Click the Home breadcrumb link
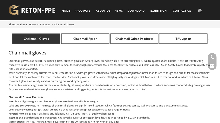220x123 pixels. click(x=32, y=24)
